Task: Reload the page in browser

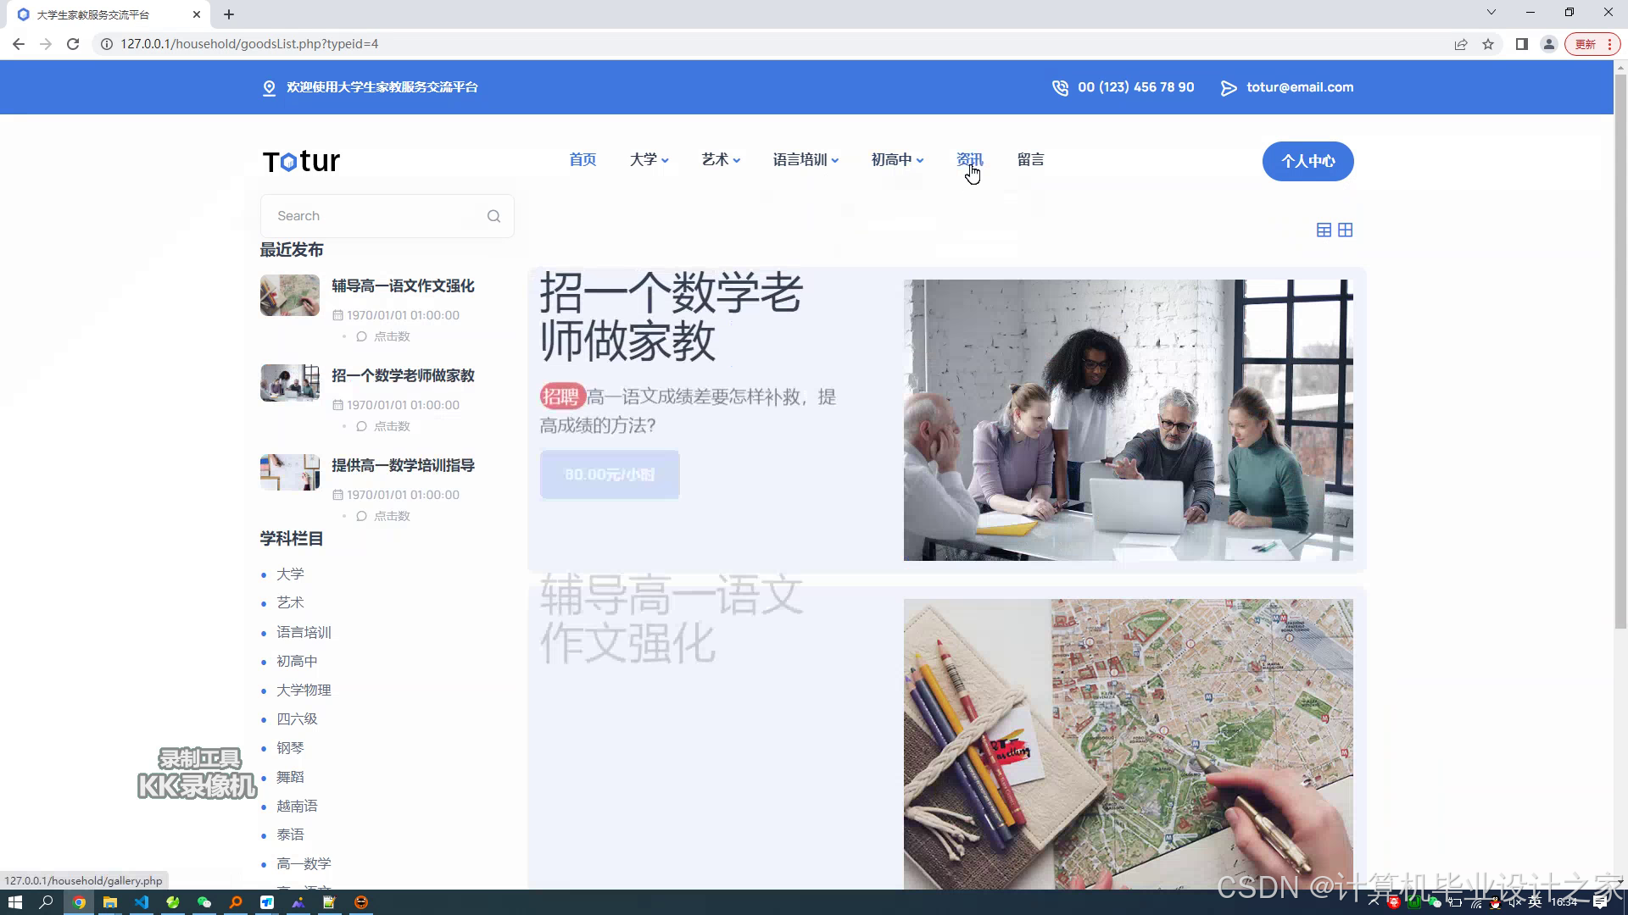Action: pyautogui.click(x=73, y=44)
